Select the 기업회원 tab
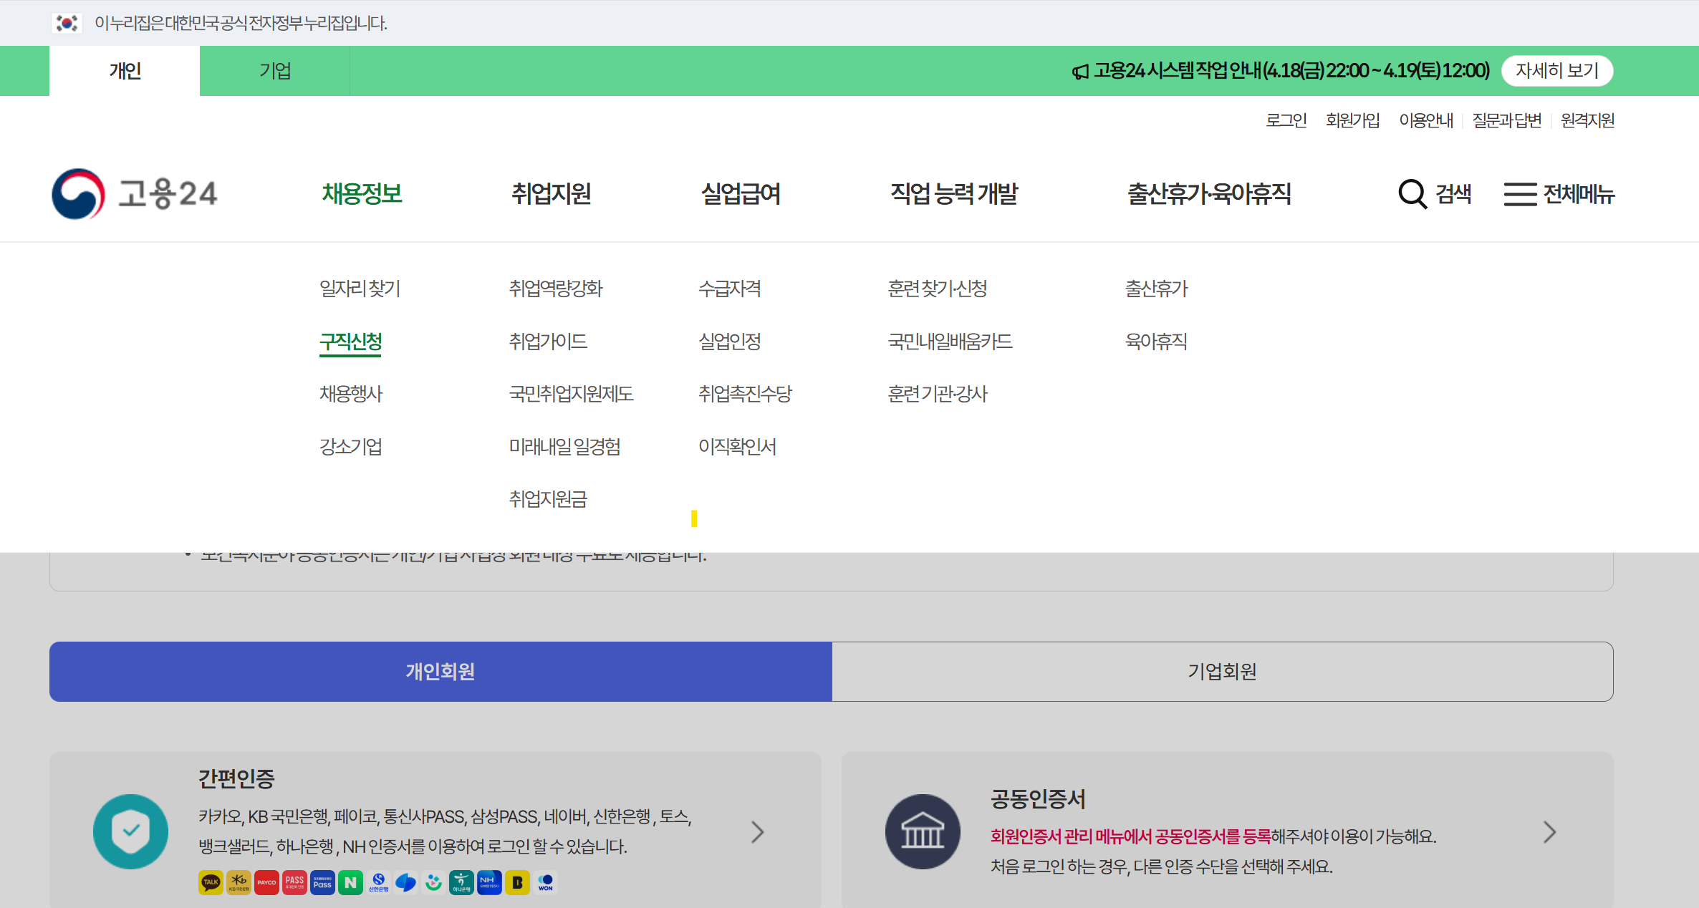Image resolution: width=1699 pixels, height=908 pixels. (1222, 671)
